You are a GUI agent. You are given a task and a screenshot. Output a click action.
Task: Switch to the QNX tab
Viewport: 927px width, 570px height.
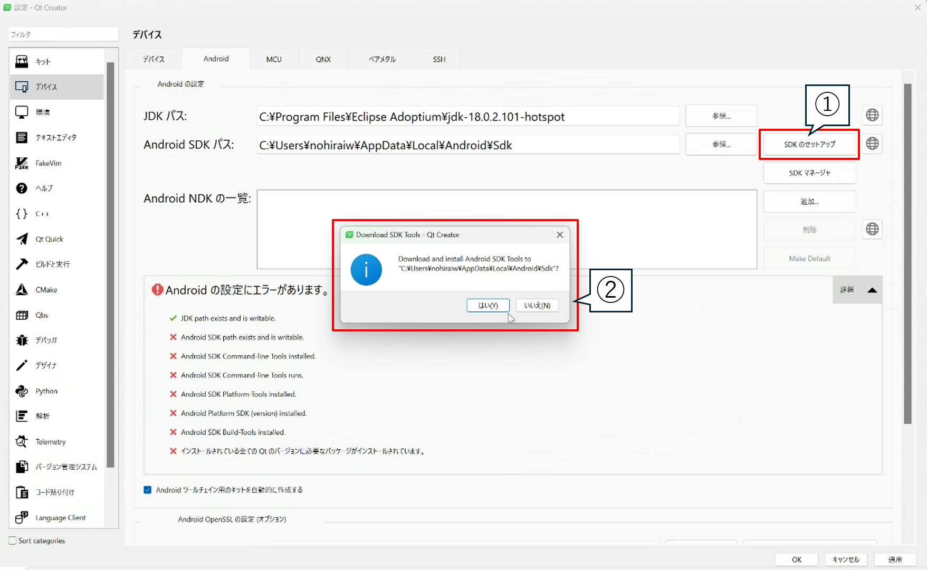pyautogui.click(x=323, y=59)
